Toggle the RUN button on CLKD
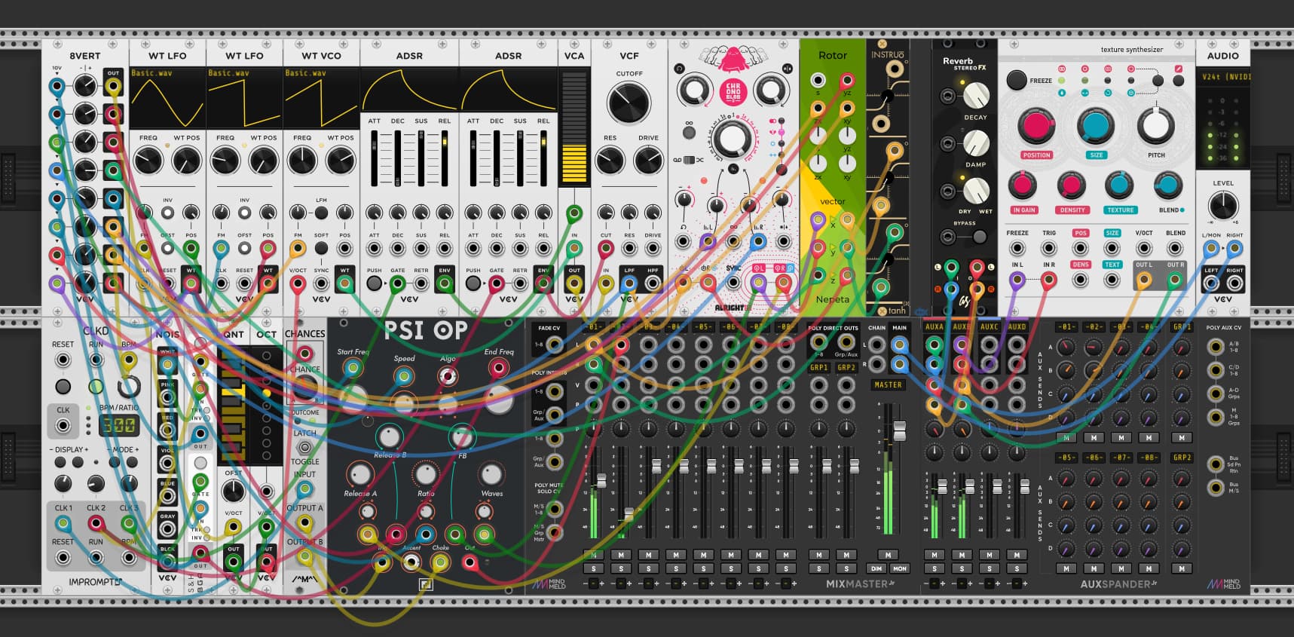Image resolution: width=1294 pixels, height=637 pixels. coord(96,387)
